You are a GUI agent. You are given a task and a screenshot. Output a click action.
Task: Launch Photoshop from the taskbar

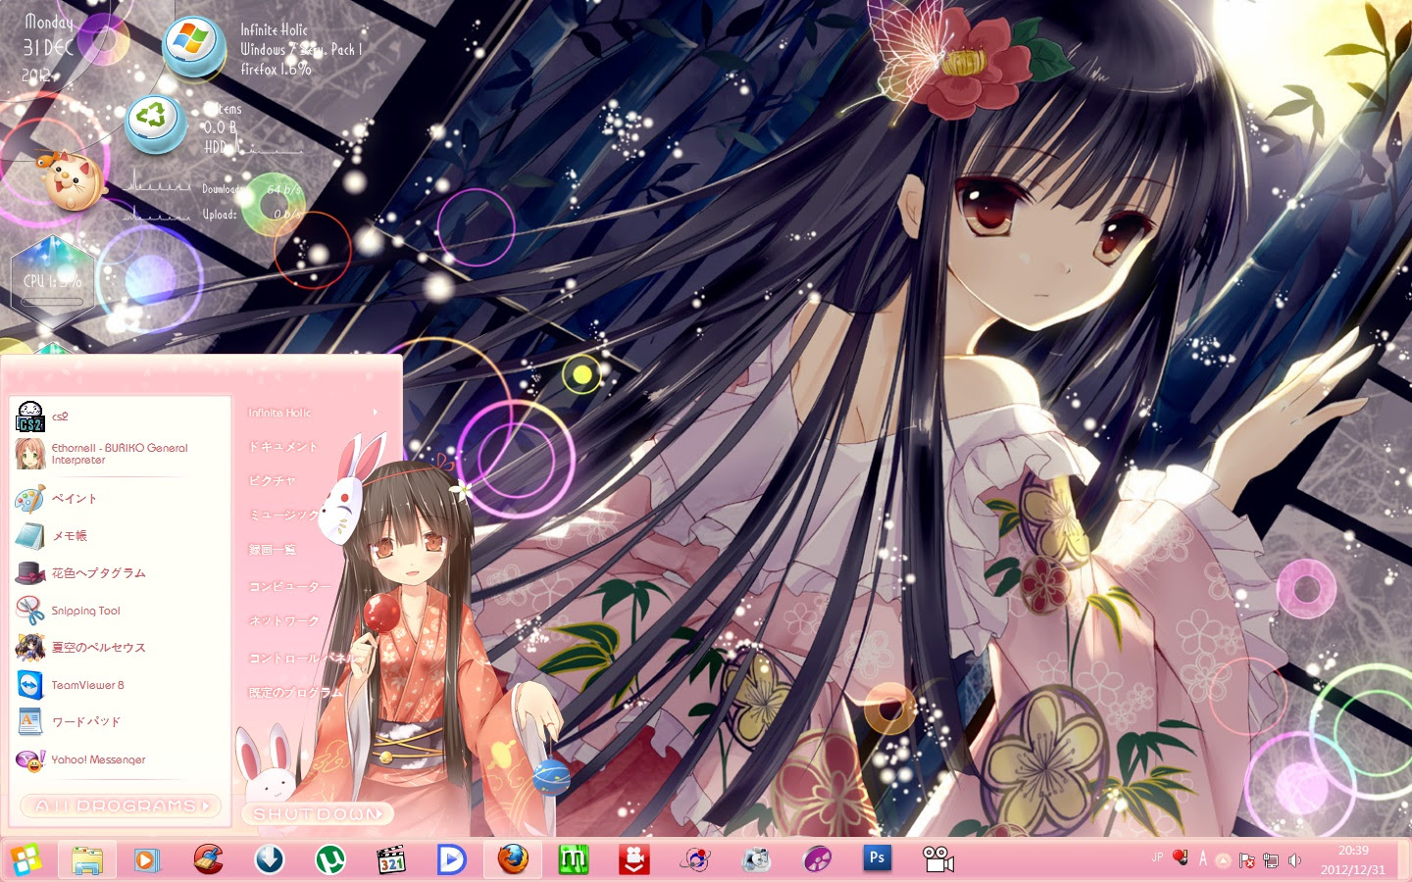pyautogui.click(x=878, y=858)
